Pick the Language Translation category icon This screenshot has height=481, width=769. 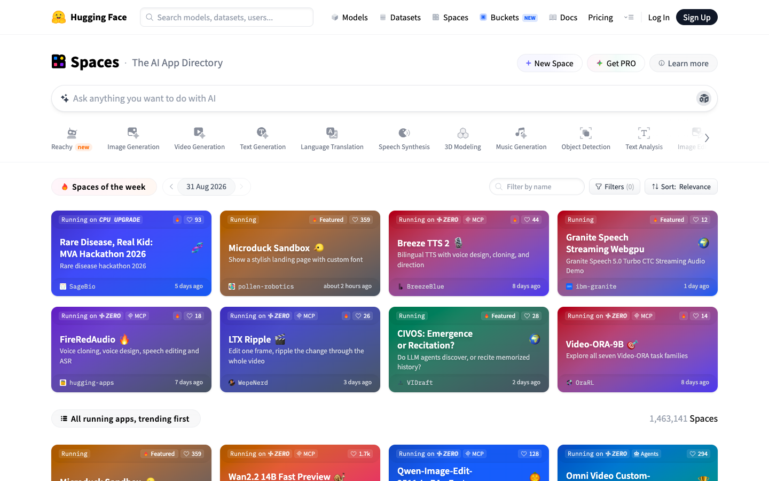(332, 133)
